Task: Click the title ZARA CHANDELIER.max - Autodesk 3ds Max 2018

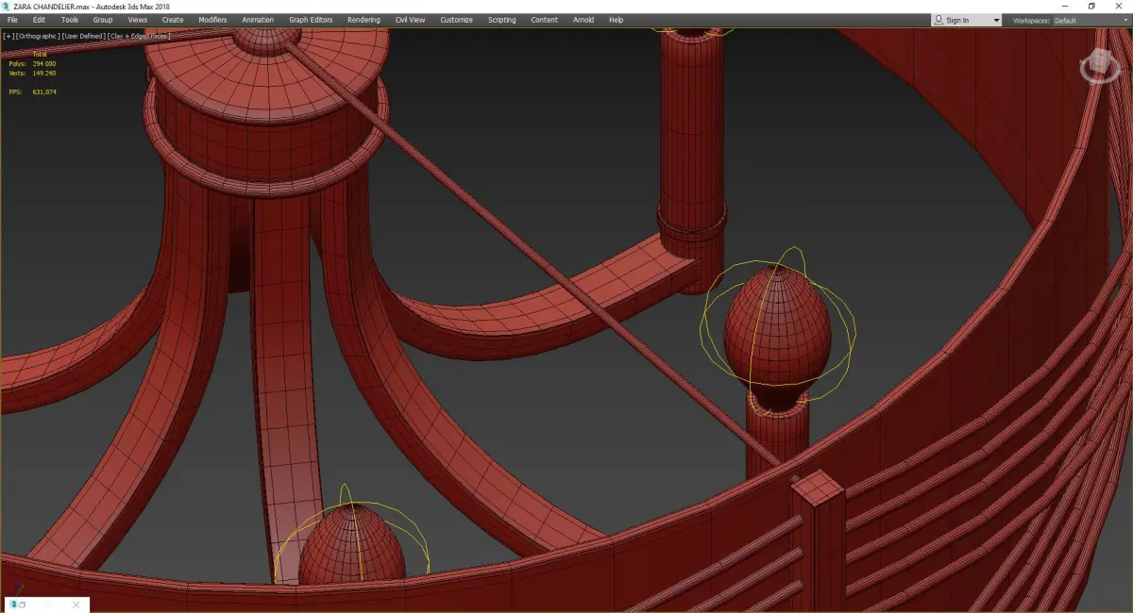Action: tap(92, 6)
